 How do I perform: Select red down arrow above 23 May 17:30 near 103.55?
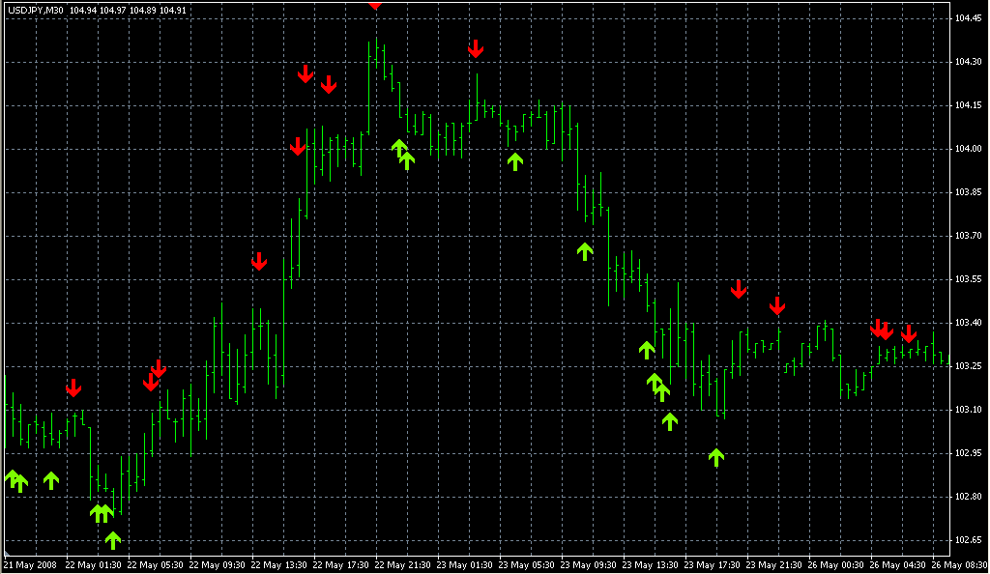tap(739, 289)
